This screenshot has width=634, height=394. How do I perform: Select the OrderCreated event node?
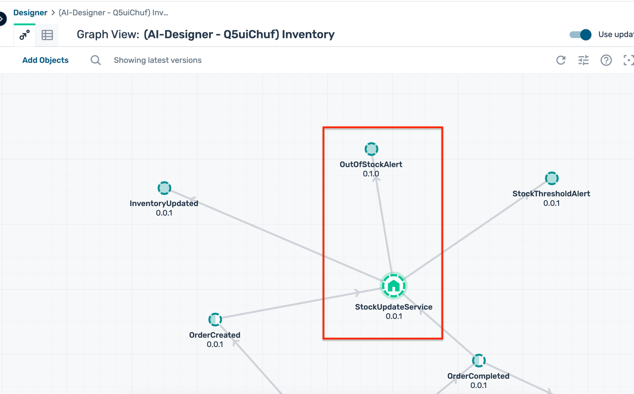215,319
